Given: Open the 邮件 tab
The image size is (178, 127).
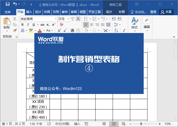Looking at the screenshot, I should (65, 12).
